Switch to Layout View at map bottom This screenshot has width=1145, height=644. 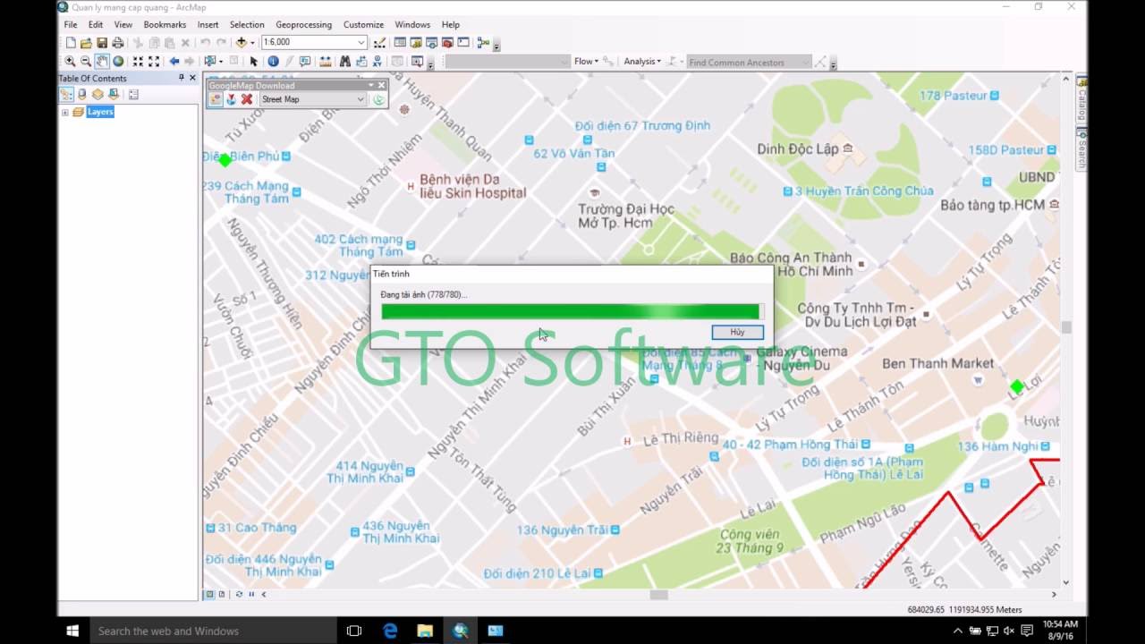coord(222,594)
